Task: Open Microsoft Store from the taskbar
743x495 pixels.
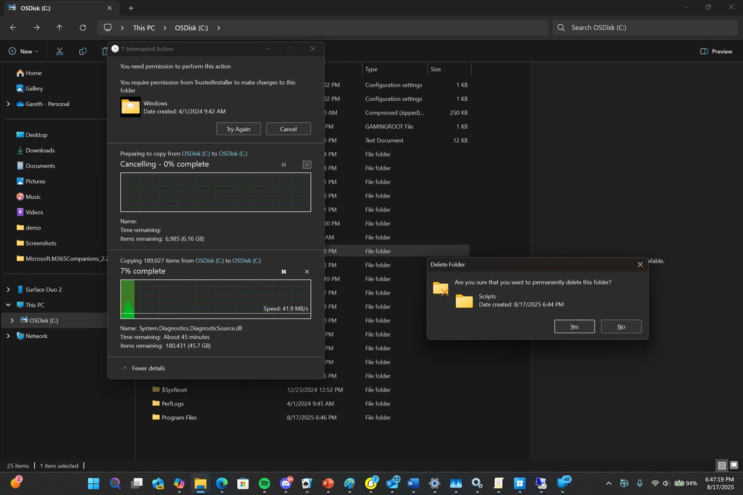Action: coord(243,483)
